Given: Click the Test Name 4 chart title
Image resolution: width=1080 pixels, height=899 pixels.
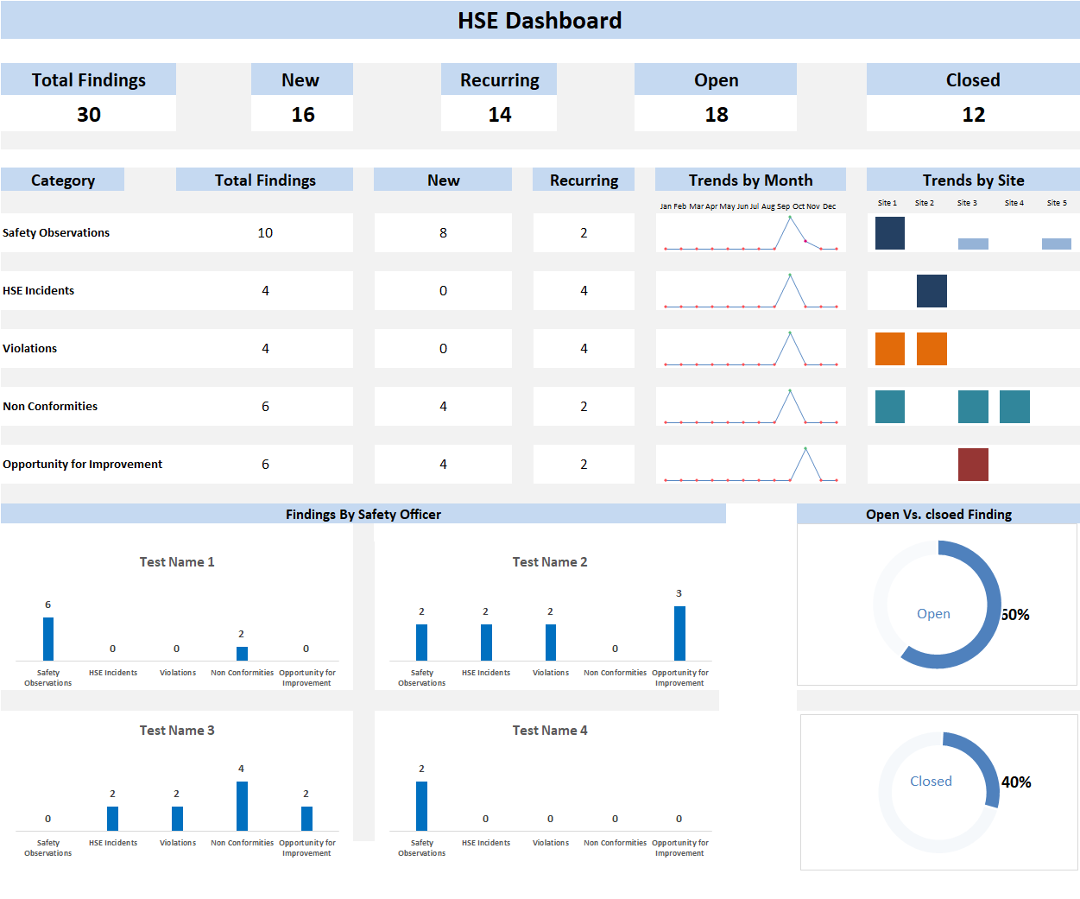Looking at the screenshot, I should [550, 731].
